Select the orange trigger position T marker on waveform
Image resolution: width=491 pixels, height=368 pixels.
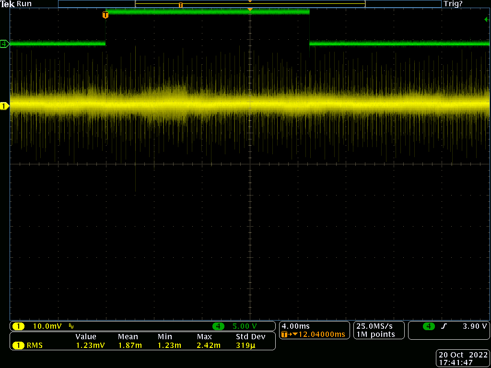click(105, 15)
